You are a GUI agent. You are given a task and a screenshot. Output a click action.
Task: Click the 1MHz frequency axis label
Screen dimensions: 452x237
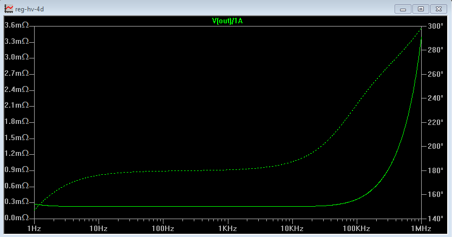[x=421, y=229]
